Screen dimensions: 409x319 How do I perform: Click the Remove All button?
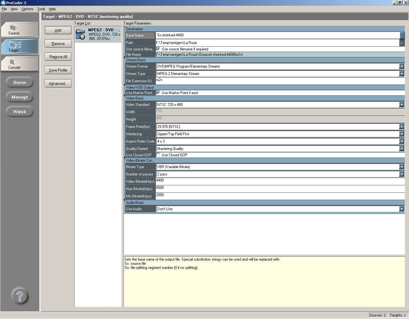58,57
